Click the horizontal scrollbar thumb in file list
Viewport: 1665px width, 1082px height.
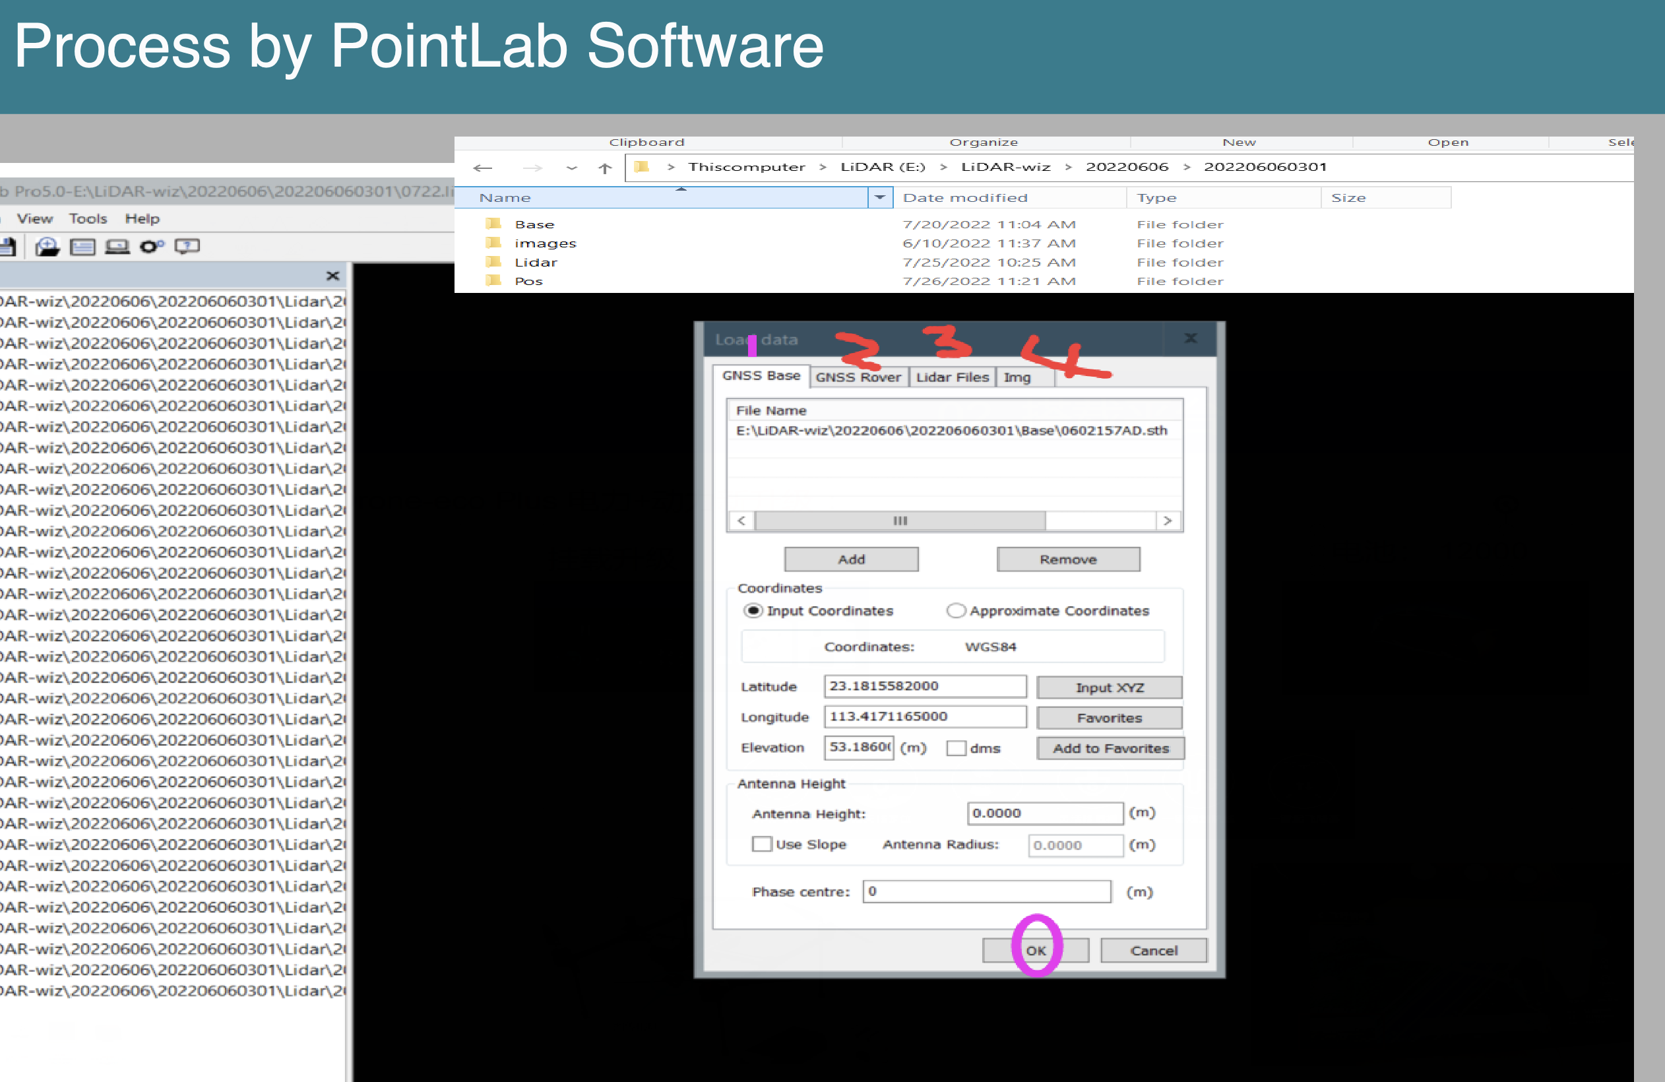pos(900,521)
